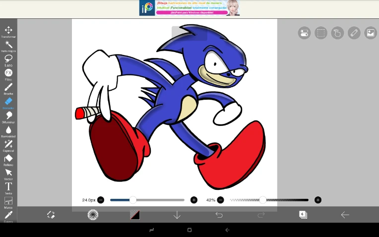
Task: Select the Gotero eyedropper tool
Action: click(8, 217)
